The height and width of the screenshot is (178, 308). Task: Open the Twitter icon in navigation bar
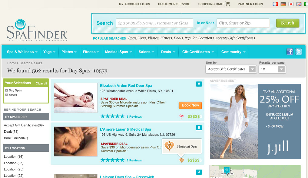[x=299, y=52]
